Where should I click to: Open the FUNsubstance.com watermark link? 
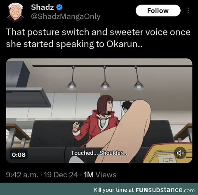point(165,190)
